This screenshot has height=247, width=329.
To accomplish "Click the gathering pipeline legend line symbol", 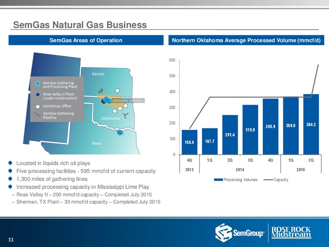I will [38, 115].
